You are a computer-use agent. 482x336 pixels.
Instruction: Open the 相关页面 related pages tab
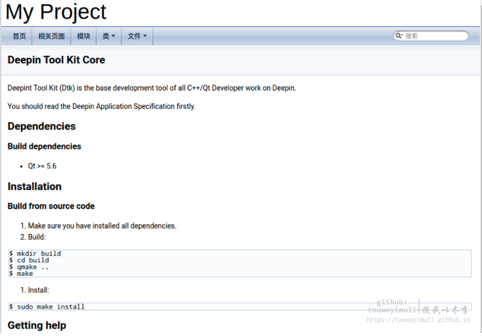point(51,36)
